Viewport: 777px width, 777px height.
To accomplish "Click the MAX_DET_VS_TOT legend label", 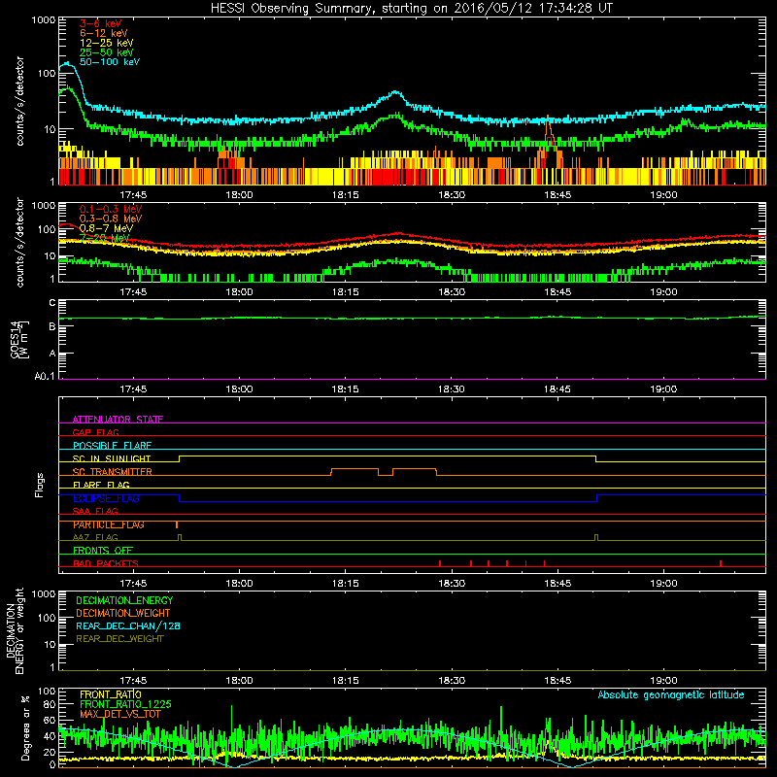I will [120, 714].
